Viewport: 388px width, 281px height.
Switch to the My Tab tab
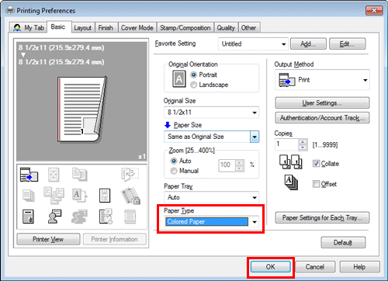click(x=29, y=28)
